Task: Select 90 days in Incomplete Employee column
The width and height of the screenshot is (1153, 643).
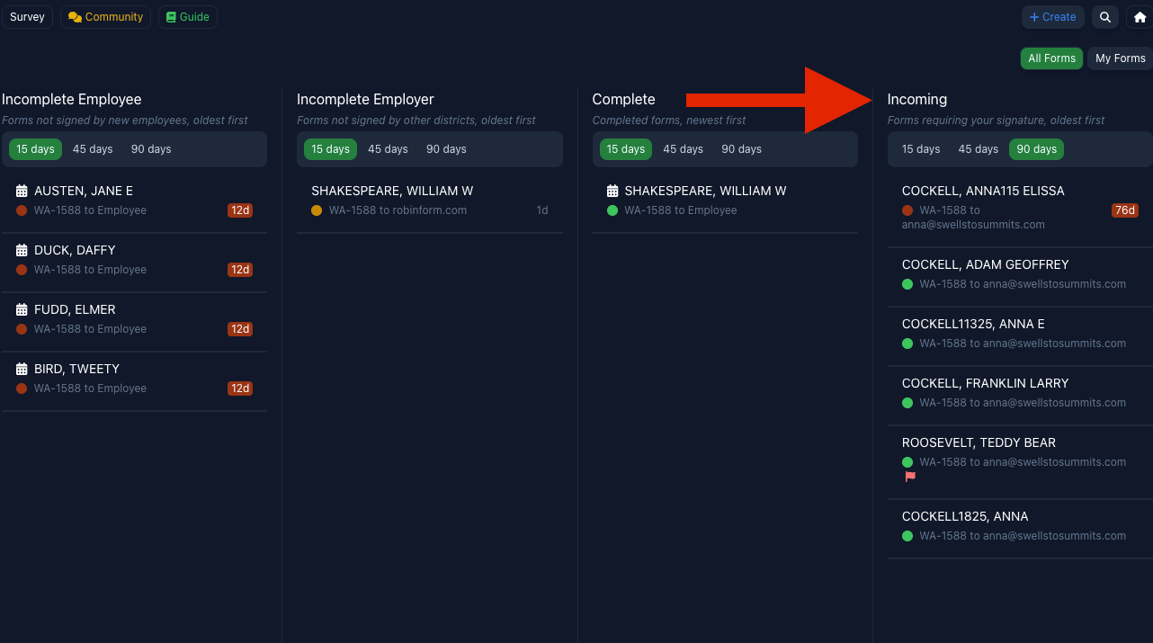Action: (x=151, y=149)
